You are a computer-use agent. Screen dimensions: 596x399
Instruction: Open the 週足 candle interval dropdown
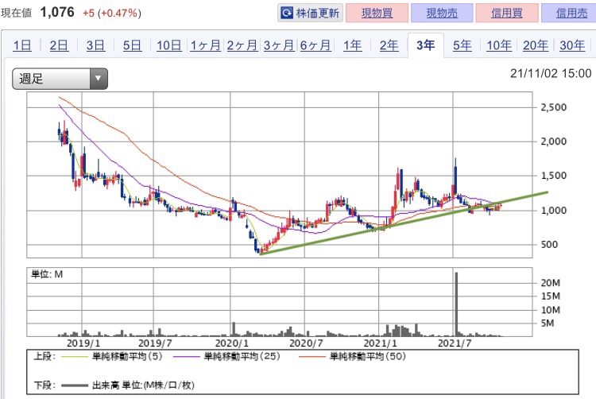coord(60,79)
